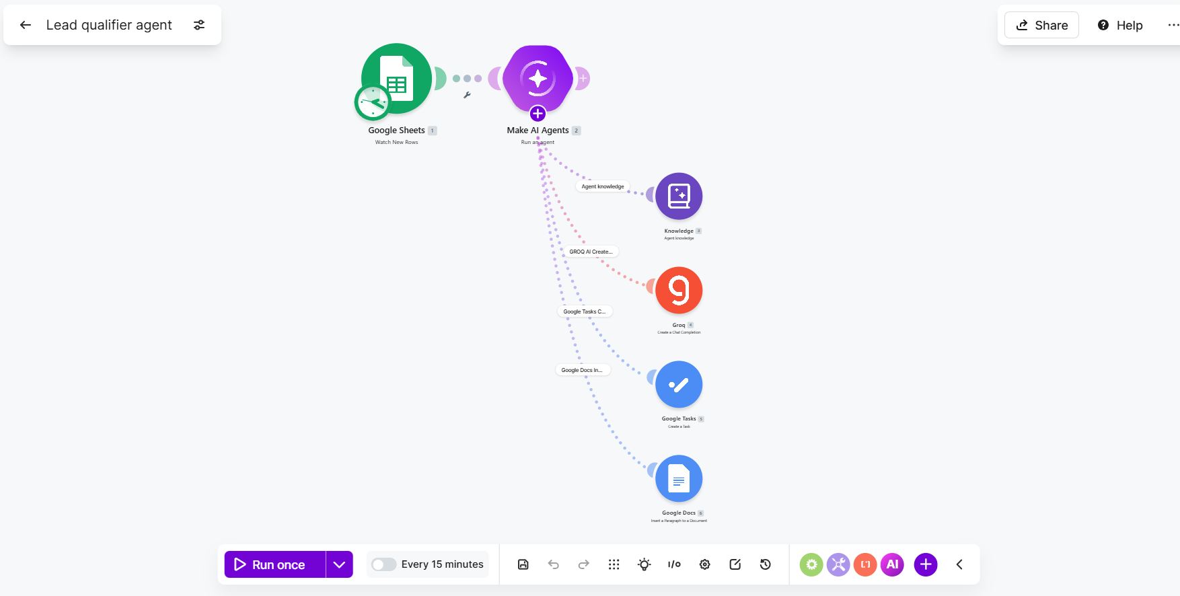Undo the last change
Image resolution: width=1180 pixels, height=596 pixels.
(x=554, y=564)
